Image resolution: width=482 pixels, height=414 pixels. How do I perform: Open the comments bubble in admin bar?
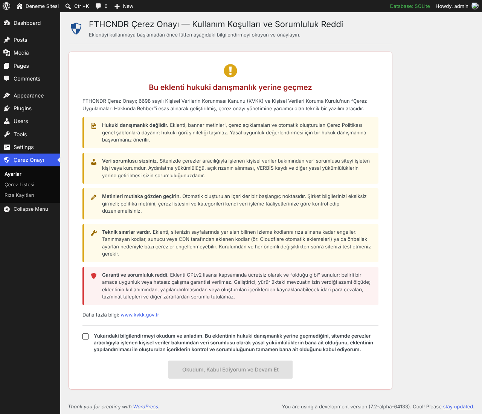point(101,6)
